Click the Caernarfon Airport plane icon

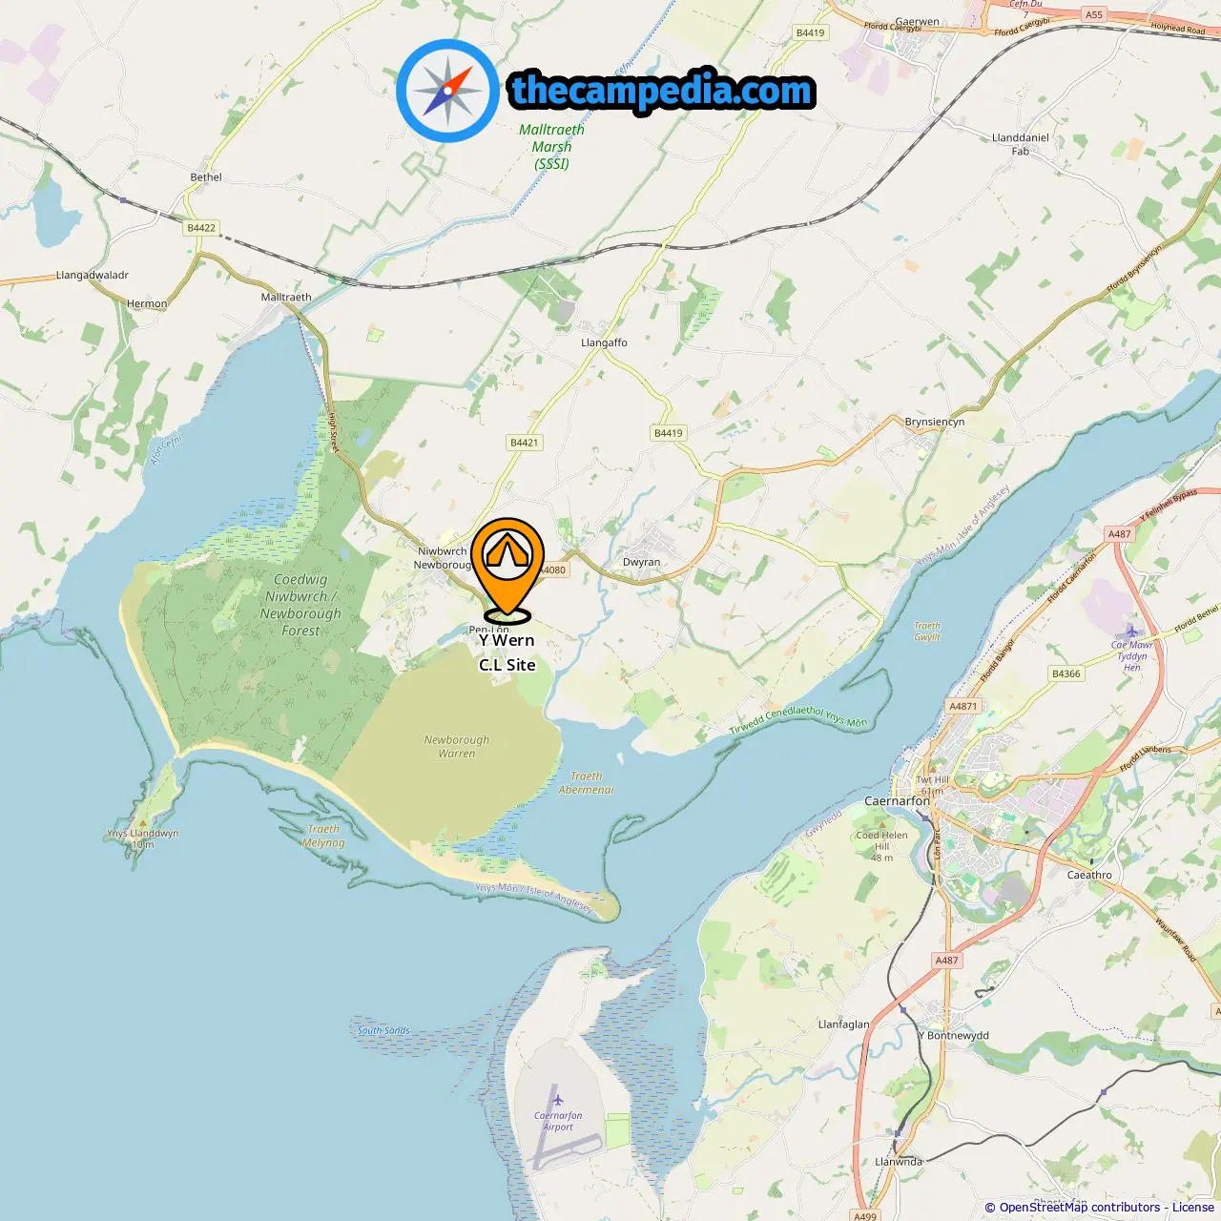pyautogui.click(x=558, y=1101)
